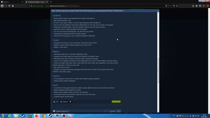Go to comments page 2
210x118 pixels.
111,111
